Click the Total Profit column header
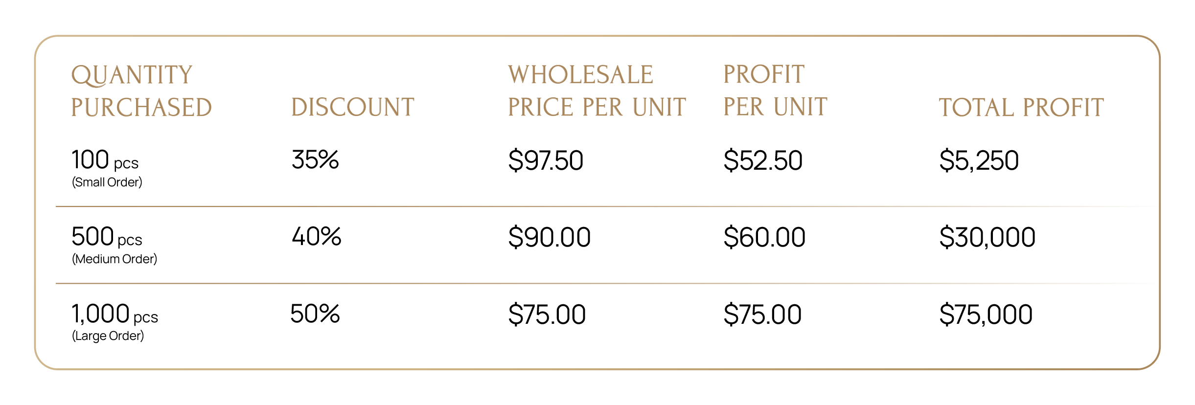 pyautogui.click(x=1021, y=108)
